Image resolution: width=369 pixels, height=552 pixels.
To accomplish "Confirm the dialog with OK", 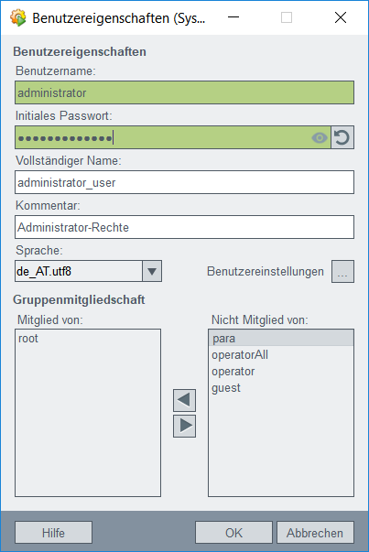I will pos(233,533).
